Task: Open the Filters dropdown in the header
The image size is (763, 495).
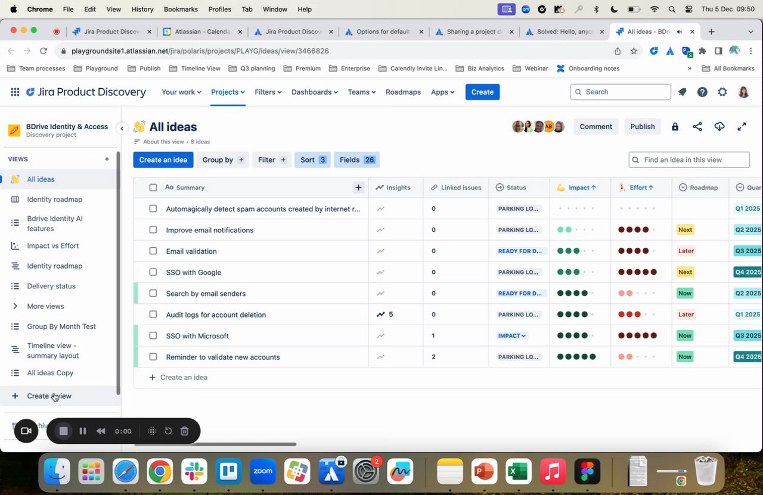Action: pos(268,92)
